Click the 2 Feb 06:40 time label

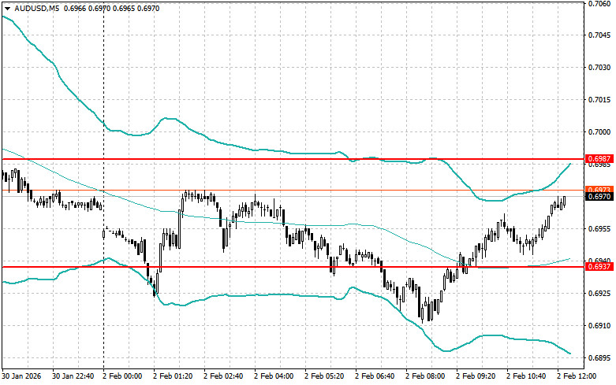(x=375, y=376)
